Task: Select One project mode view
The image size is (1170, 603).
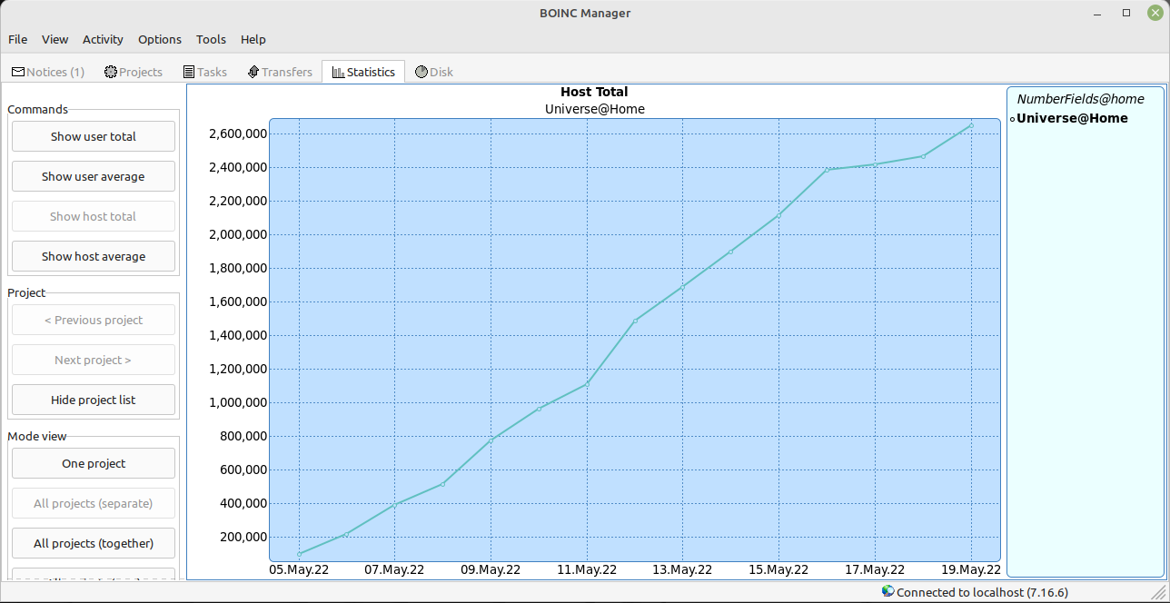Action: [x=94, y=463]
